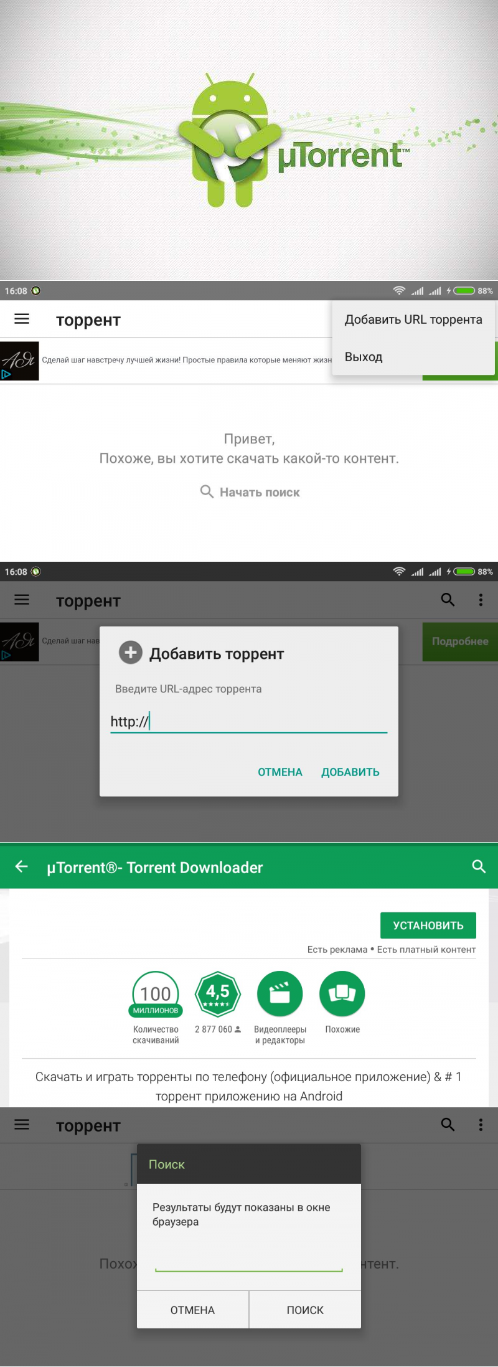Click ОТМЕНА in the Поиск dialog

[193, 1310]
